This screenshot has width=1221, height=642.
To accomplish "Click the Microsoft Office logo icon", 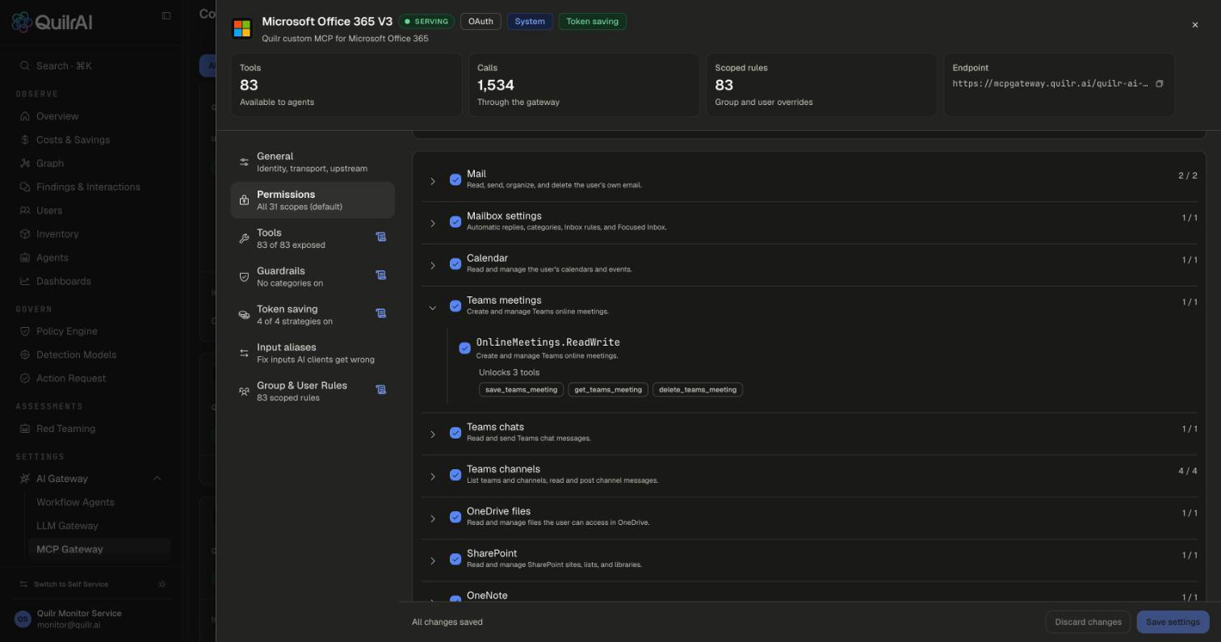I will click(x=241, y=28).
